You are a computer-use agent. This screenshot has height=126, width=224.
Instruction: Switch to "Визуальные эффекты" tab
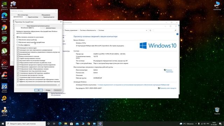pos(27,28)
